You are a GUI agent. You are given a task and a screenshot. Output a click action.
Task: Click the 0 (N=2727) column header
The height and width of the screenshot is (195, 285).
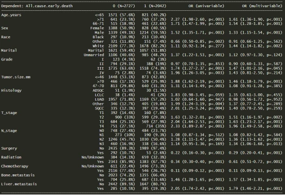[x=124, y=6]
